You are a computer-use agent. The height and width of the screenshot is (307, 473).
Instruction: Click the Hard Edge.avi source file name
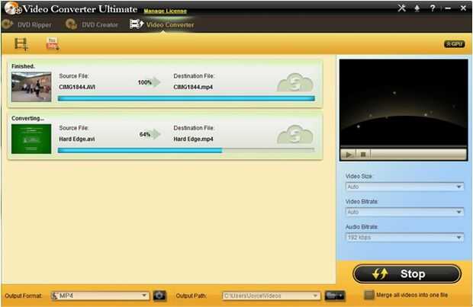click(77, 139)
